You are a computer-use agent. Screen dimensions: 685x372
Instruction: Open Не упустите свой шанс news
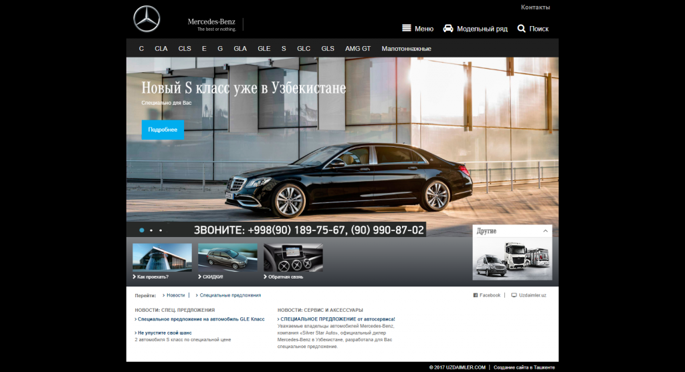coord(163,333)
